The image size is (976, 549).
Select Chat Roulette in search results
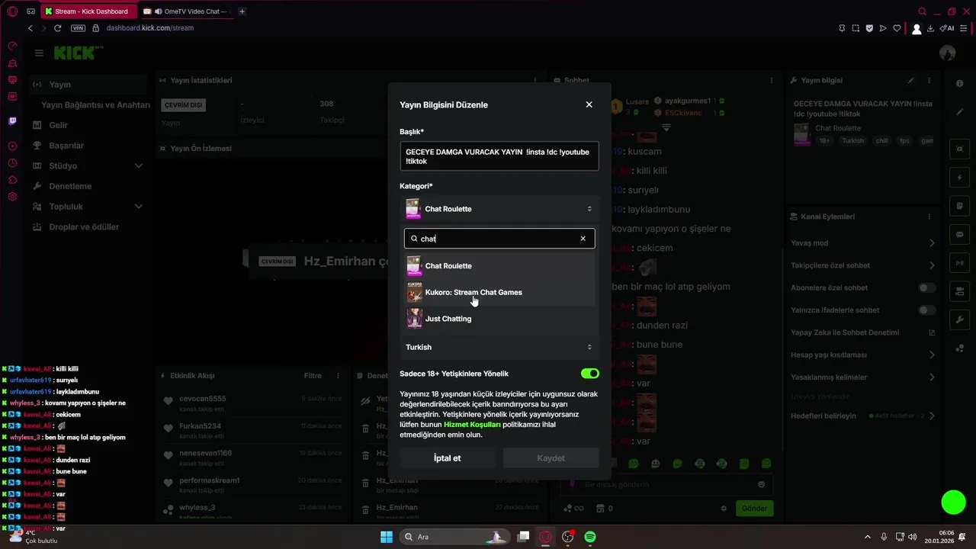click(499, 266)
